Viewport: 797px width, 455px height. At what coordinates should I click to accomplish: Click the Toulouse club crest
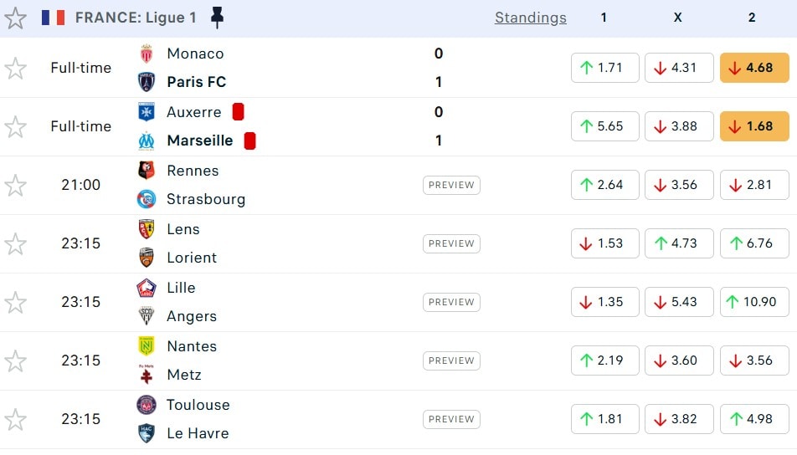coord(147,405)
